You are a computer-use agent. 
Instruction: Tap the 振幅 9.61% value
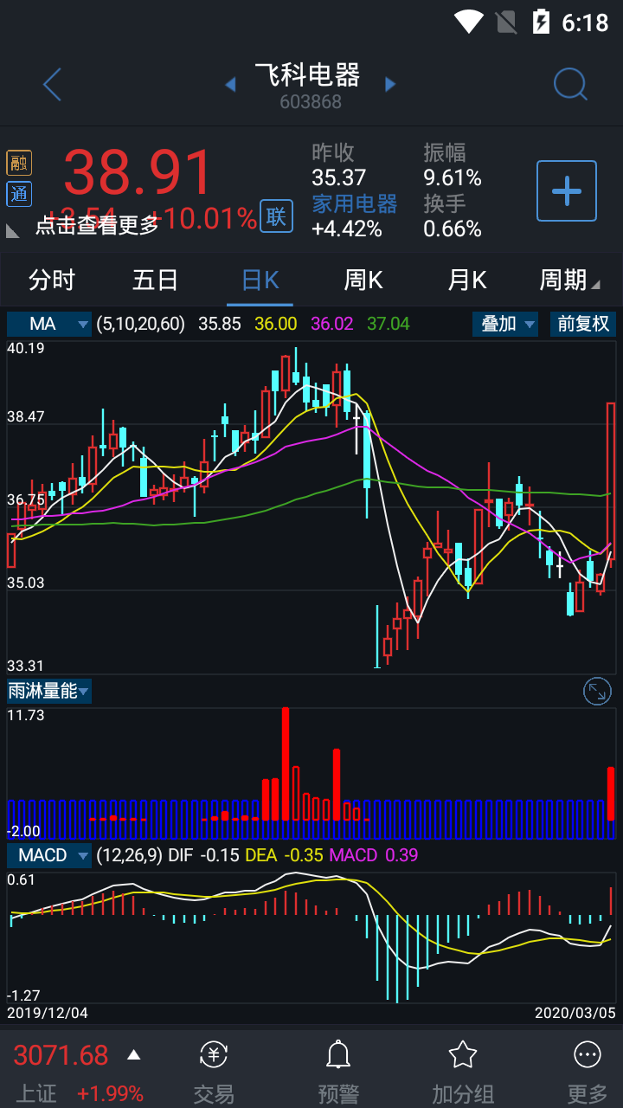[x=453, y=178]
